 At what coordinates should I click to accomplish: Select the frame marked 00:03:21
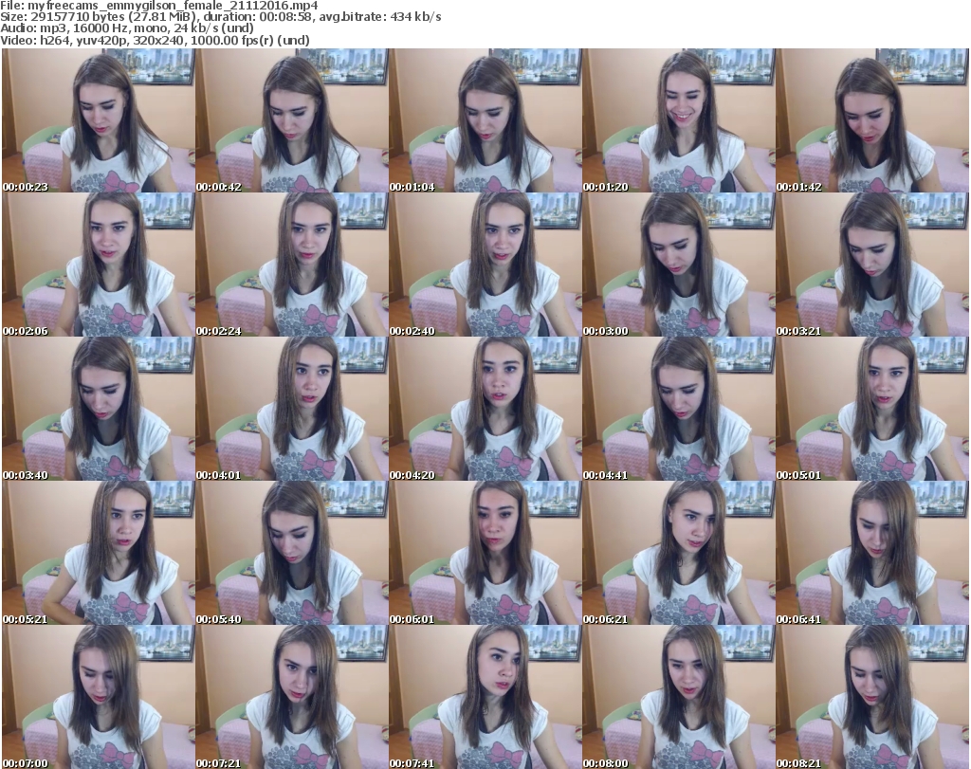(872, 265)
